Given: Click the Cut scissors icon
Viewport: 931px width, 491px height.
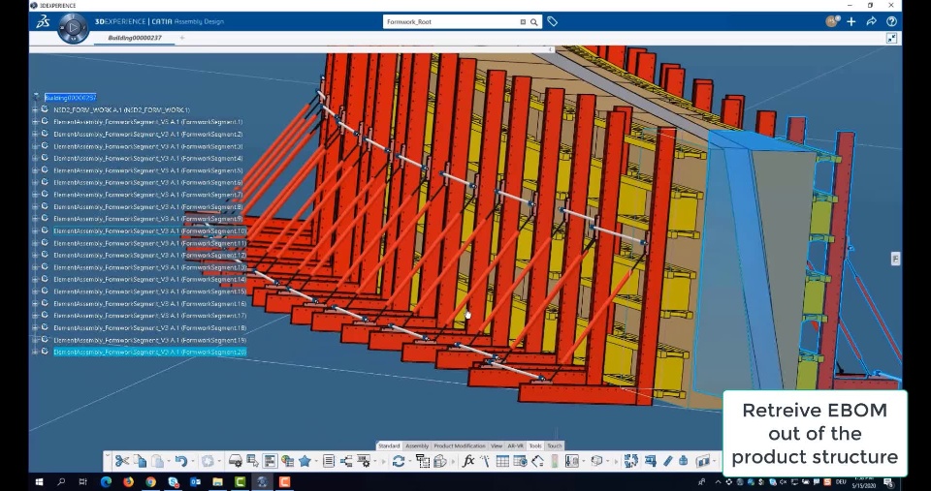Looking at the screenshot, I should click(x=122, y=461).
